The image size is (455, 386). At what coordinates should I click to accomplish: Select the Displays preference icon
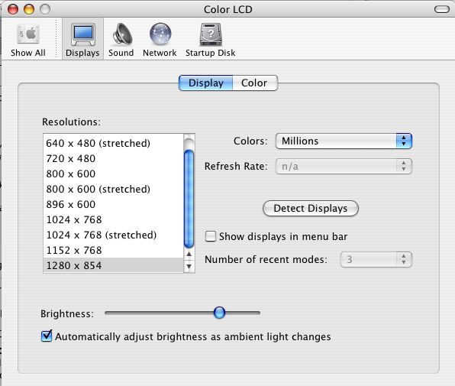tap(82, 40)
